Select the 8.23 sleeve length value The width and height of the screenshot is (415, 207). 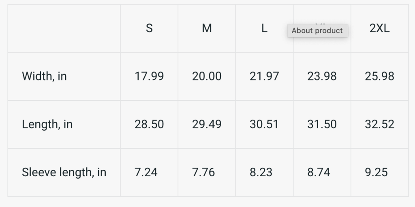pos(261,172)
